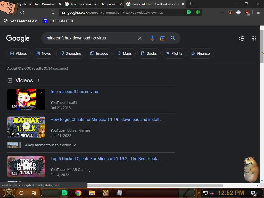
Task: Click the 'About 812,000 results' stats text
Action: coord(38,68)
